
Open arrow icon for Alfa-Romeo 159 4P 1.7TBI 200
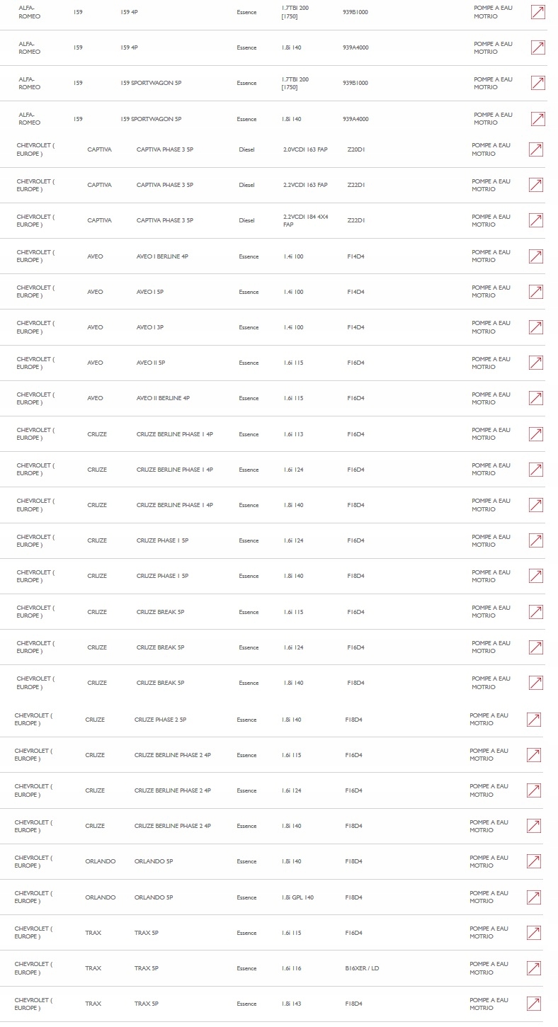(x=537, y=12)
